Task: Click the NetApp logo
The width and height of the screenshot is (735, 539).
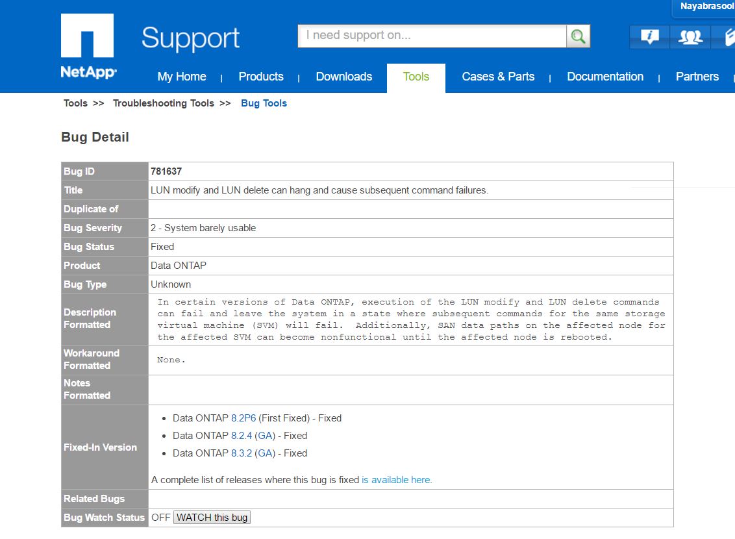Action: tap(88, 46)
